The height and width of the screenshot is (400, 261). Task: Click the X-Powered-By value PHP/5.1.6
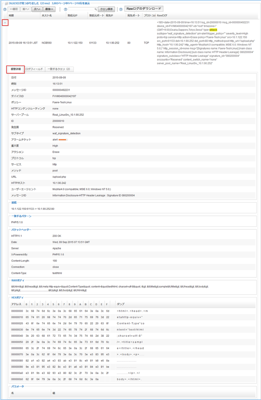(x=58, y=255)
